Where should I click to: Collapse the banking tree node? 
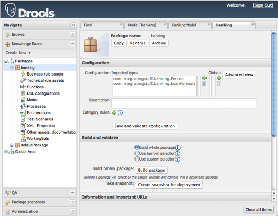point(12,68)
